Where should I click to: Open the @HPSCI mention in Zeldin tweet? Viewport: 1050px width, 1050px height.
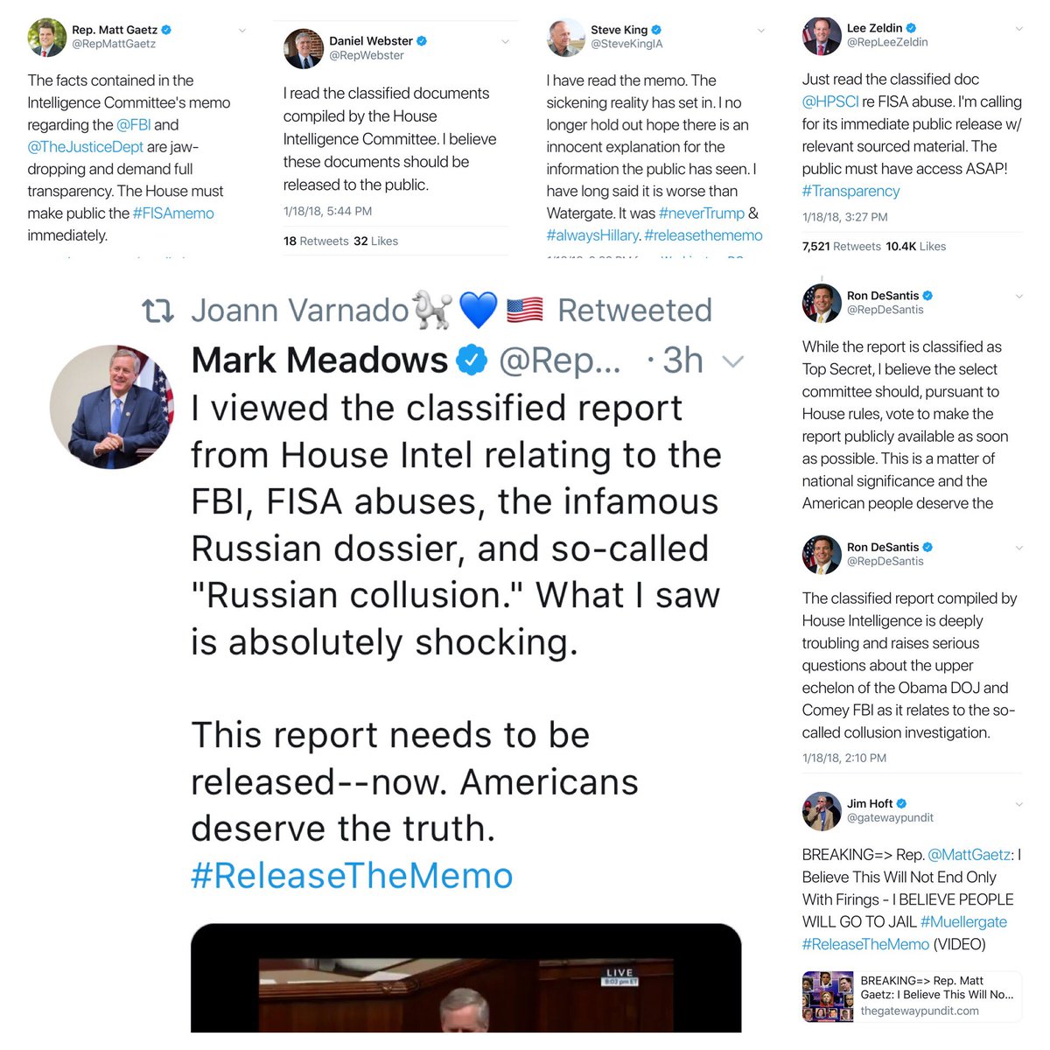[830, 101]
